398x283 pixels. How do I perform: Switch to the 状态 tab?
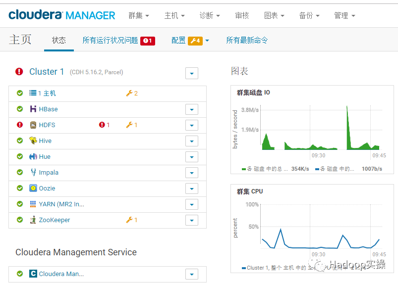[59, 40]
